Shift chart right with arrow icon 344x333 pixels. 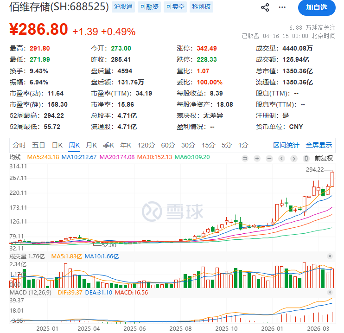point(294,158)
